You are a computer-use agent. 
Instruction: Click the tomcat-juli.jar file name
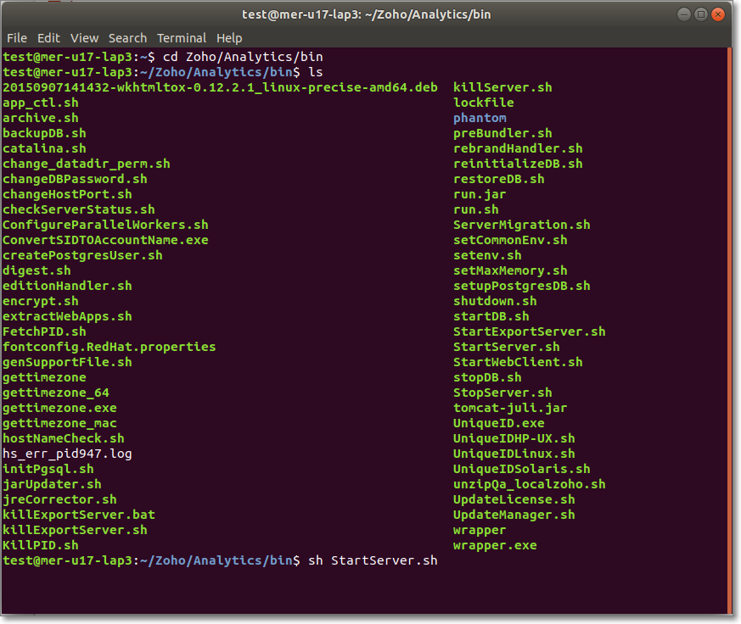(510, 408)
